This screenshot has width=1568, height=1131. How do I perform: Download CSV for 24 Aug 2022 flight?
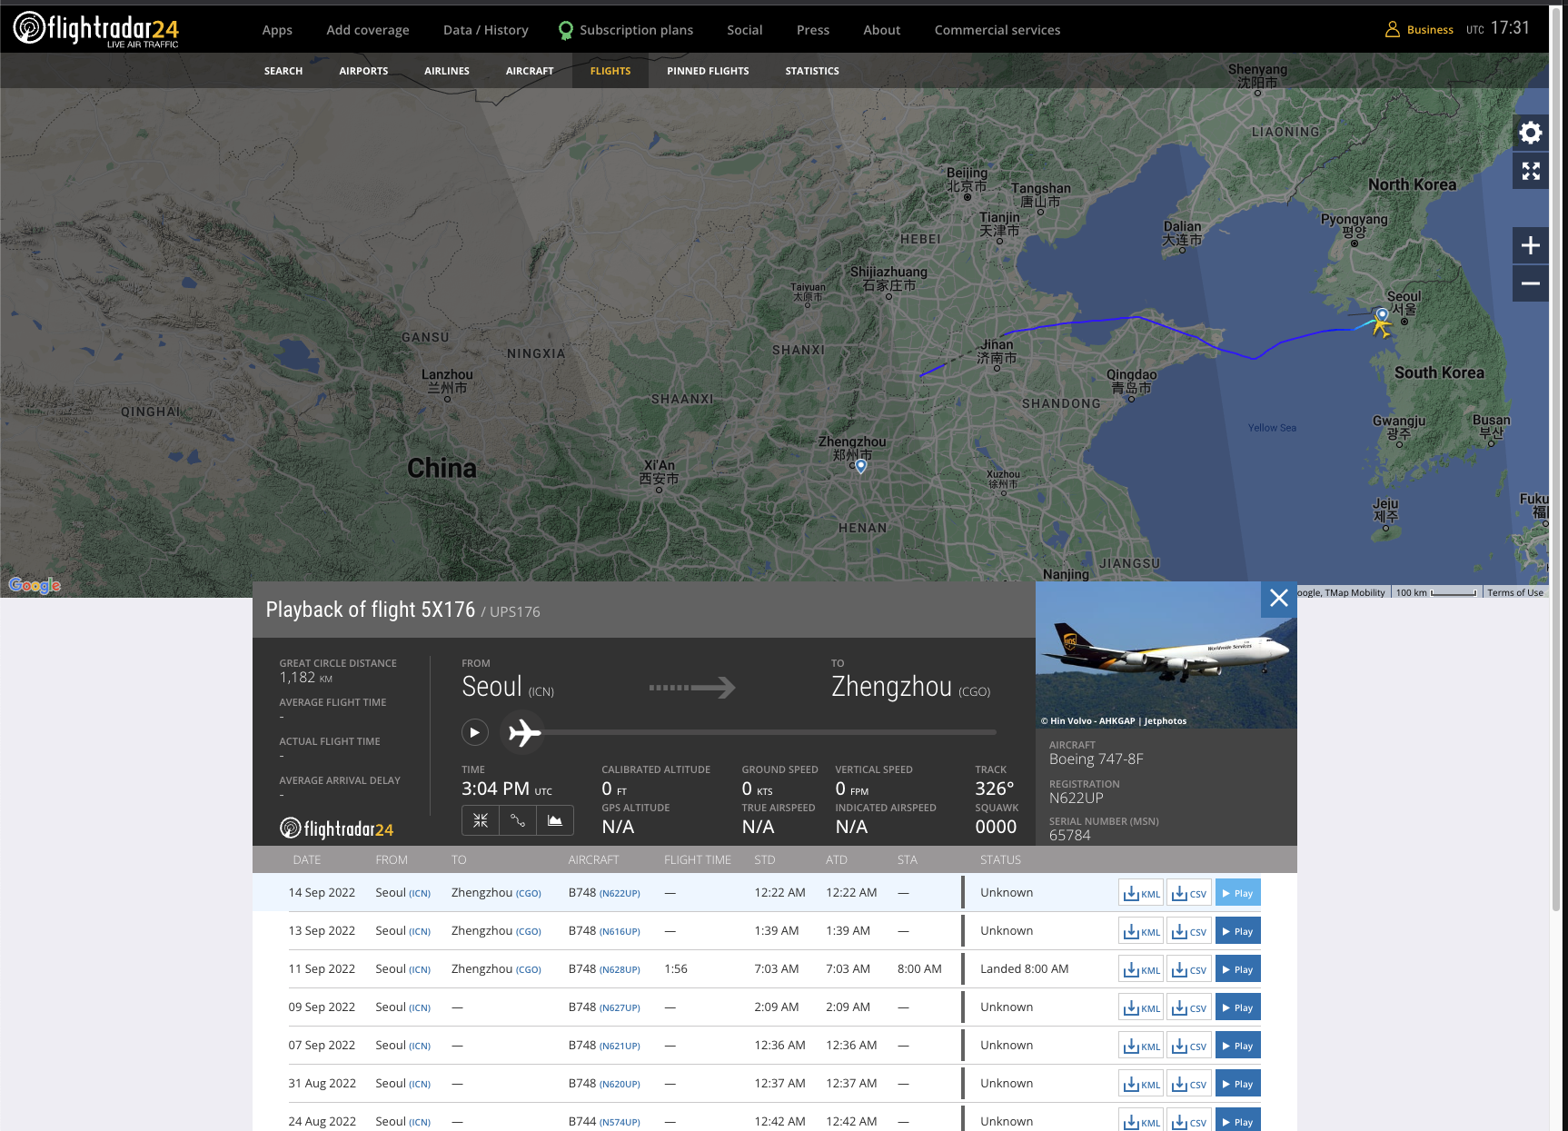point(1189,1120)
